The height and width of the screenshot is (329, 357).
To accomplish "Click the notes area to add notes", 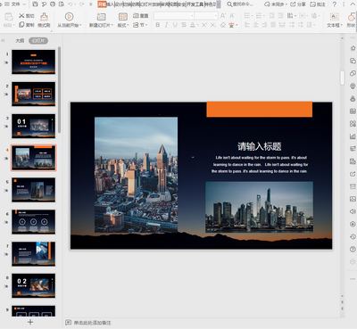I will pyautogui.click(x=92, y=323).
